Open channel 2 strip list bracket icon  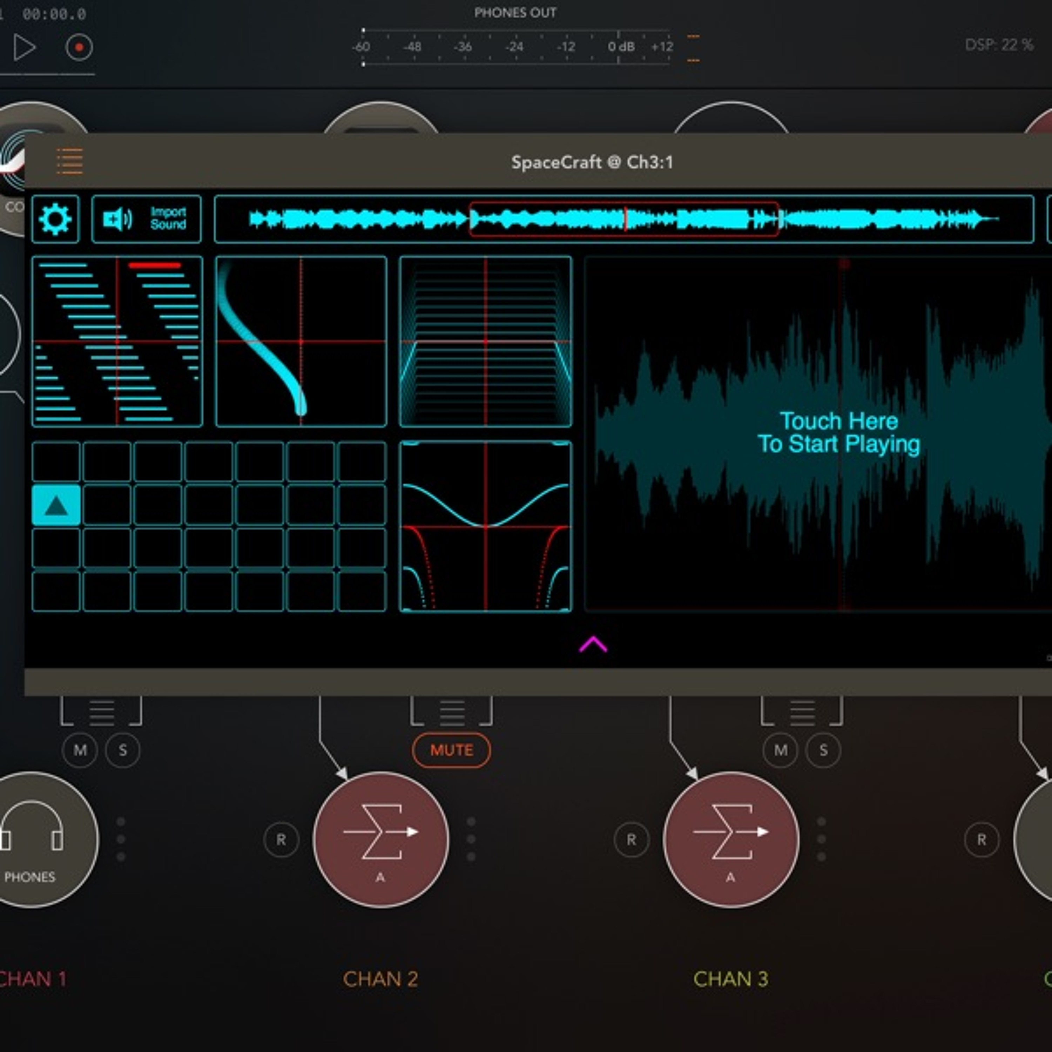[451, 711]
